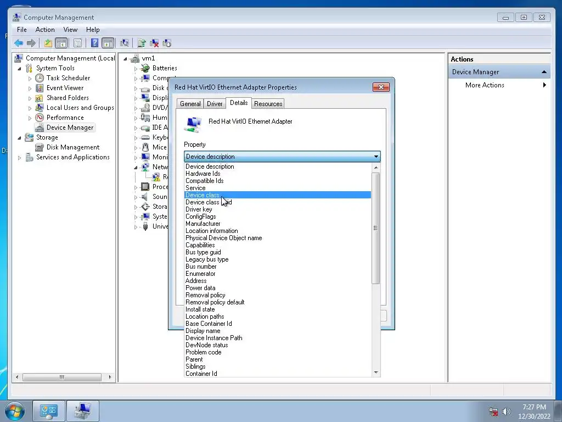Expand the Event Viewer node
Screen dimensions: 562x422
click(30, 88)
